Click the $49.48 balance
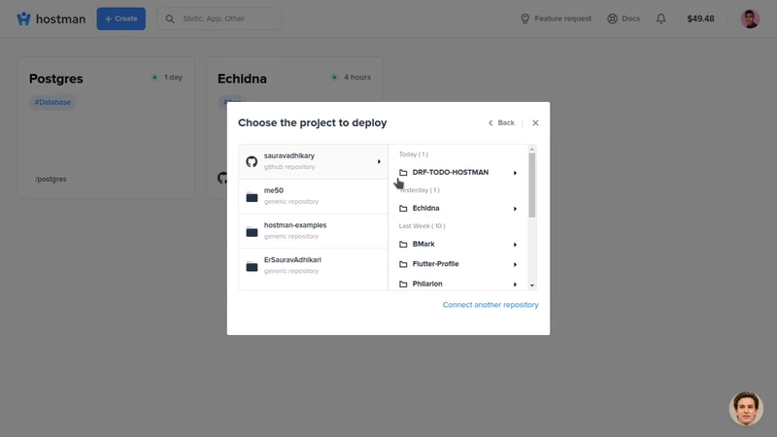The image size is (777, 437). click(700, 18)
